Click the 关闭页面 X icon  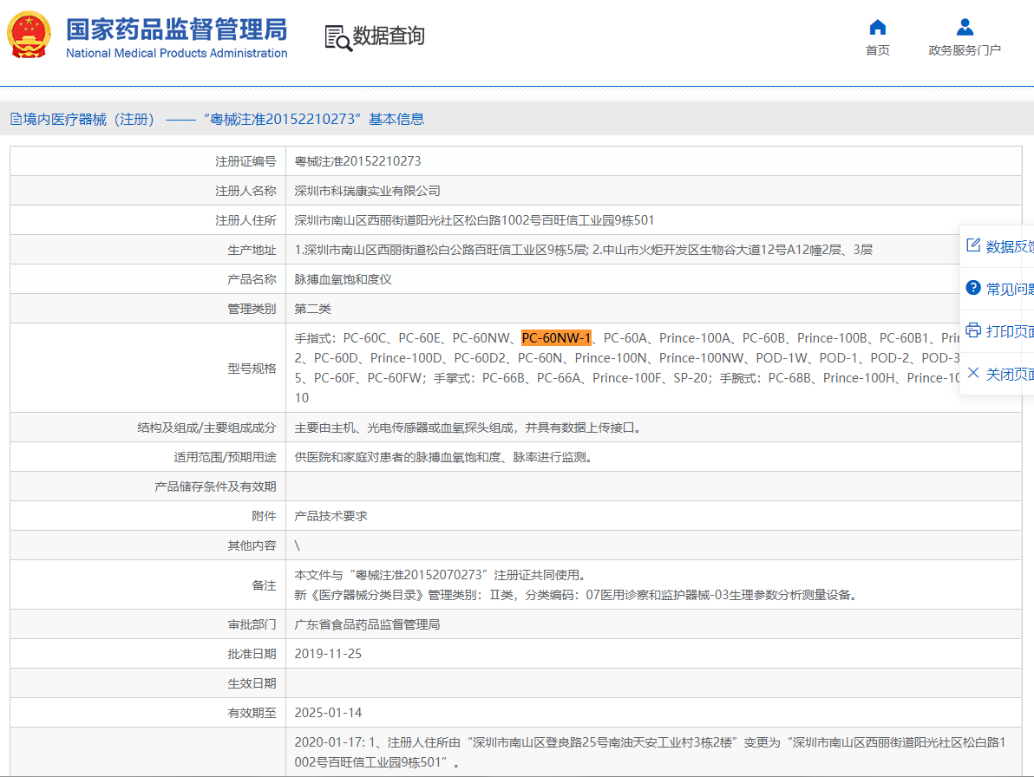973,373
